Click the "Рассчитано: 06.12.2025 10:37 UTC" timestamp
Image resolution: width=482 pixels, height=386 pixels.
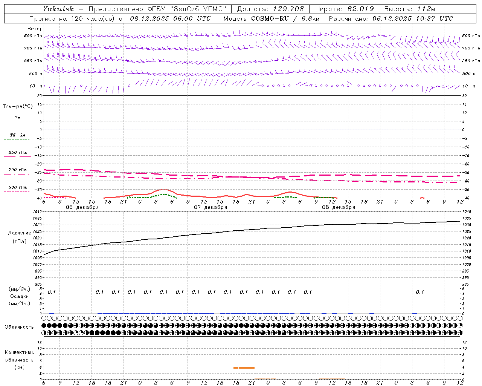[x=391, y=18]
